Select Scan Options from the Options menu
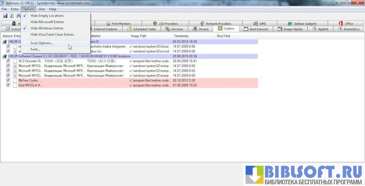The width and height of the screenshot is (365, 186). (x=41, y=43)
